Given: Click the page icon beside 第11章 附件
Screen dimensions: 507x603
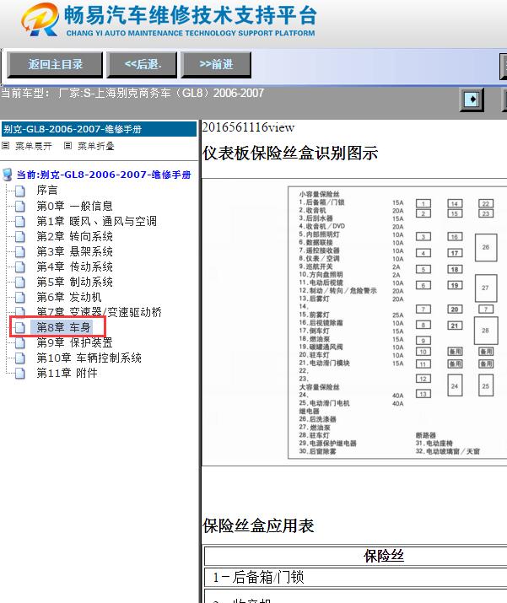Looking at the screenshot, I should point(20,373).
